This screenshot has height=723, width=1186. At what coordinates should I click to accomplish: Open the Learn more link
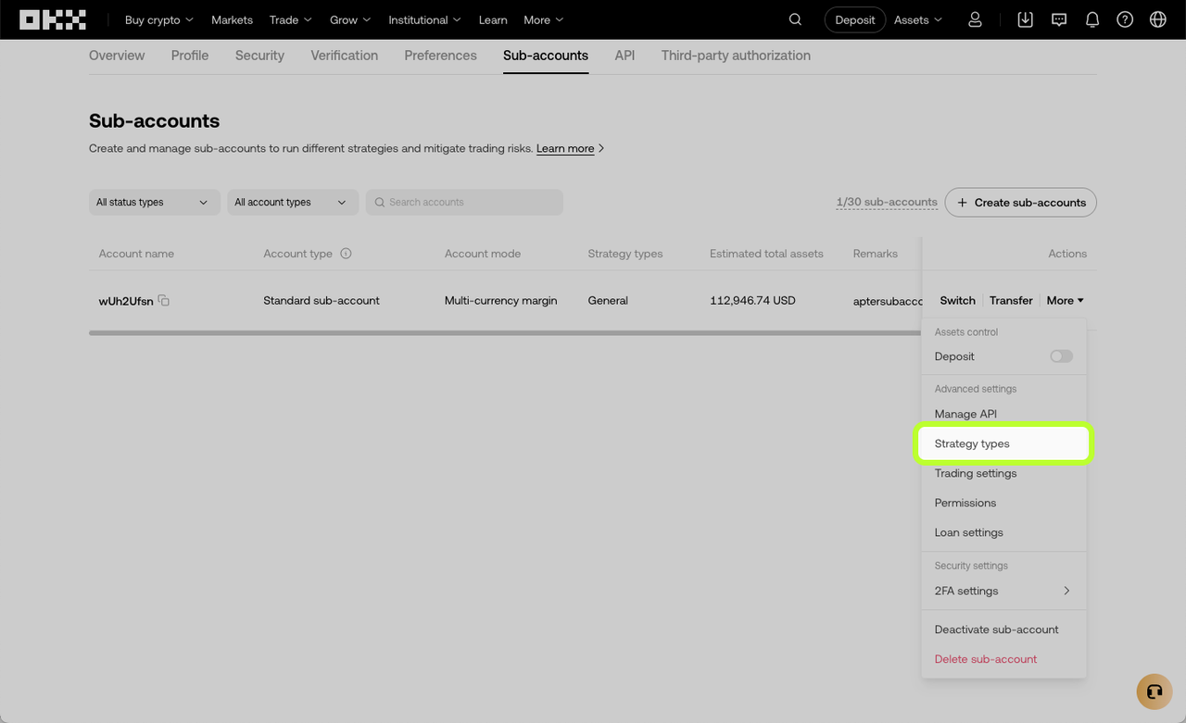pos(565,148)
